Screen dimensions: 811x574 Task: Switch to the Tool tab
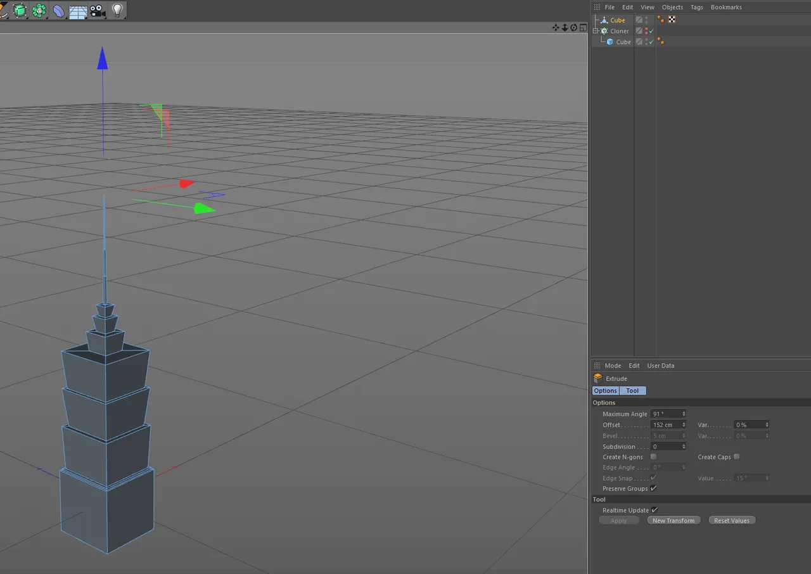point(632,390)
